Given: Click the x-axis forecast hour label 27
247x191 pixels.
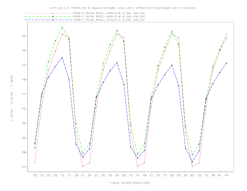Looking at the screenshot, I should click(96, 175).
